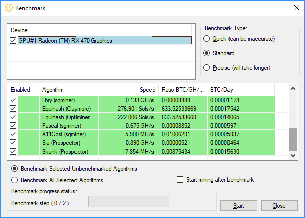Sort by the BTC/Day column header
Screen dimensions: 305x218
click(x=241, y=90)
